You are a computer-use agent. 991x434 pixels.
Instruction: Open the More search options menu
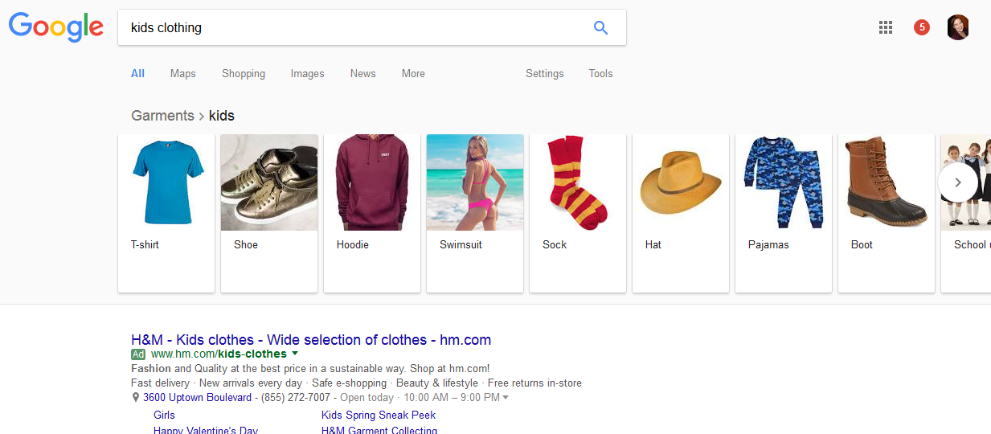(413, 73)
